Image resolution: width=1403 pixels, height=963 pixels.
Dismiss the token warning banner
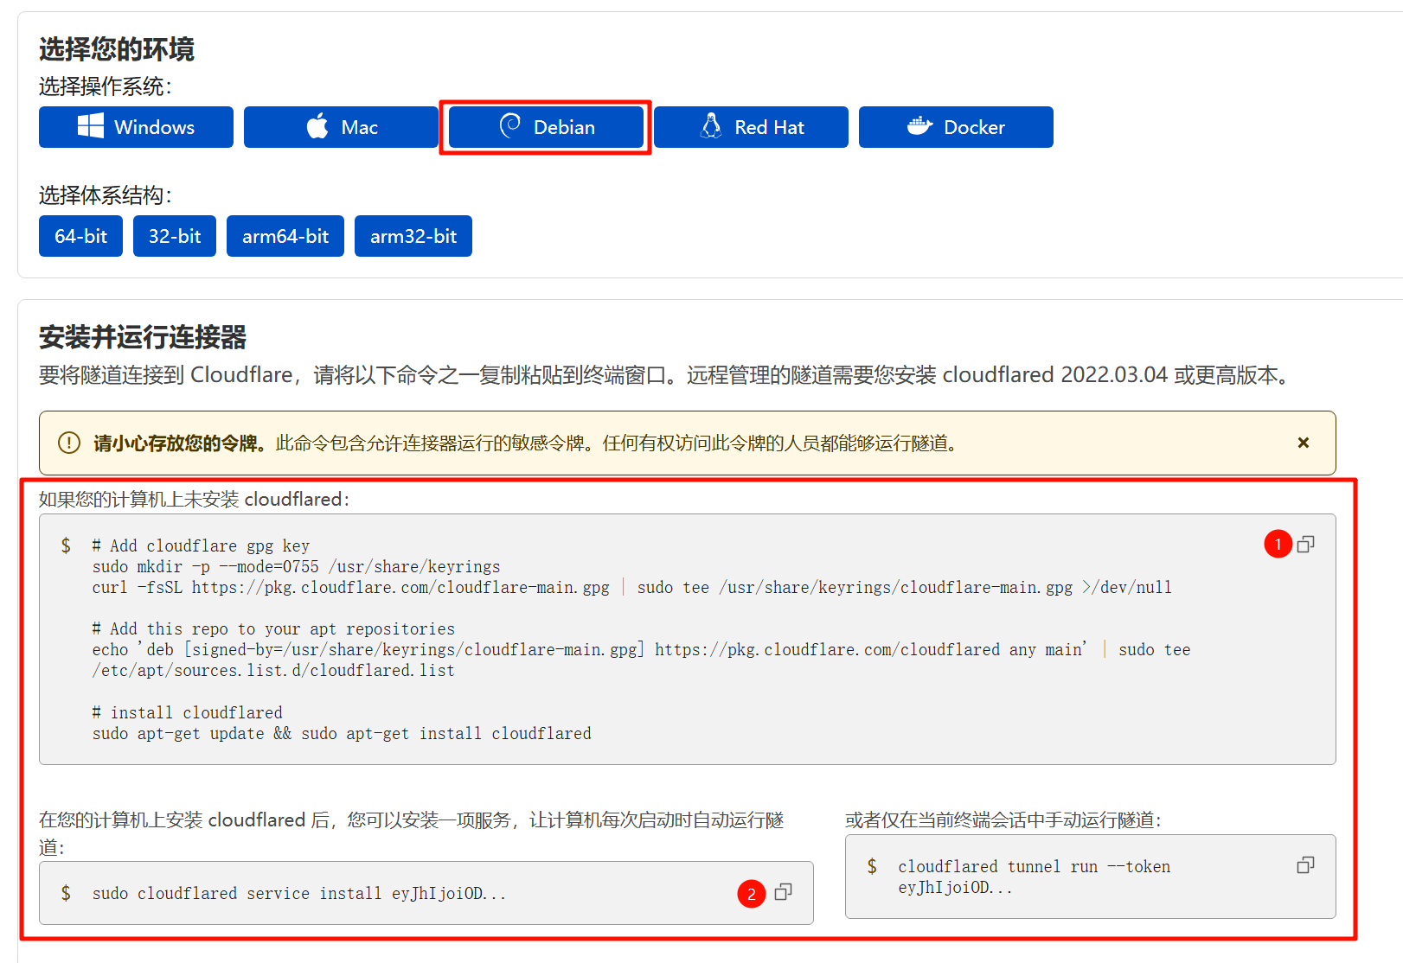[1303, 443]
